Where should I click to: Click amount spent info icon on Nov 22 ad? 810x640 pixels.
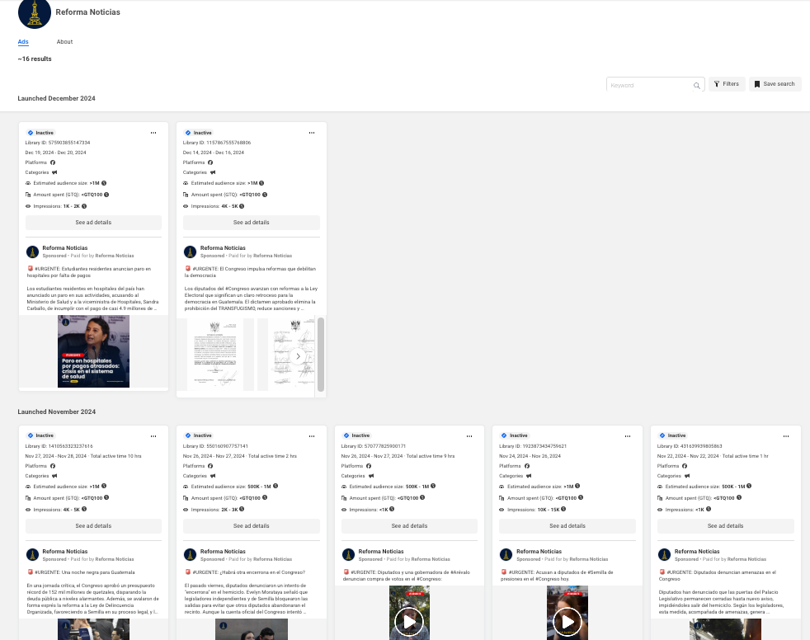(739, 497)
